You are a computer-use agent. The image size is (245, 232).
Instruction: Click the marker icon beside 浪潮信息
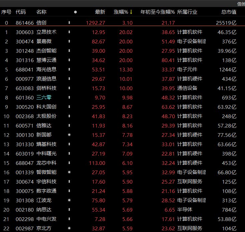tap(69, 79)
